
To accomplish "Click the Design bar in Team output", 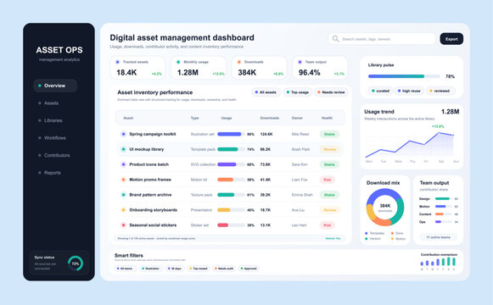I will tap(443, 198).
